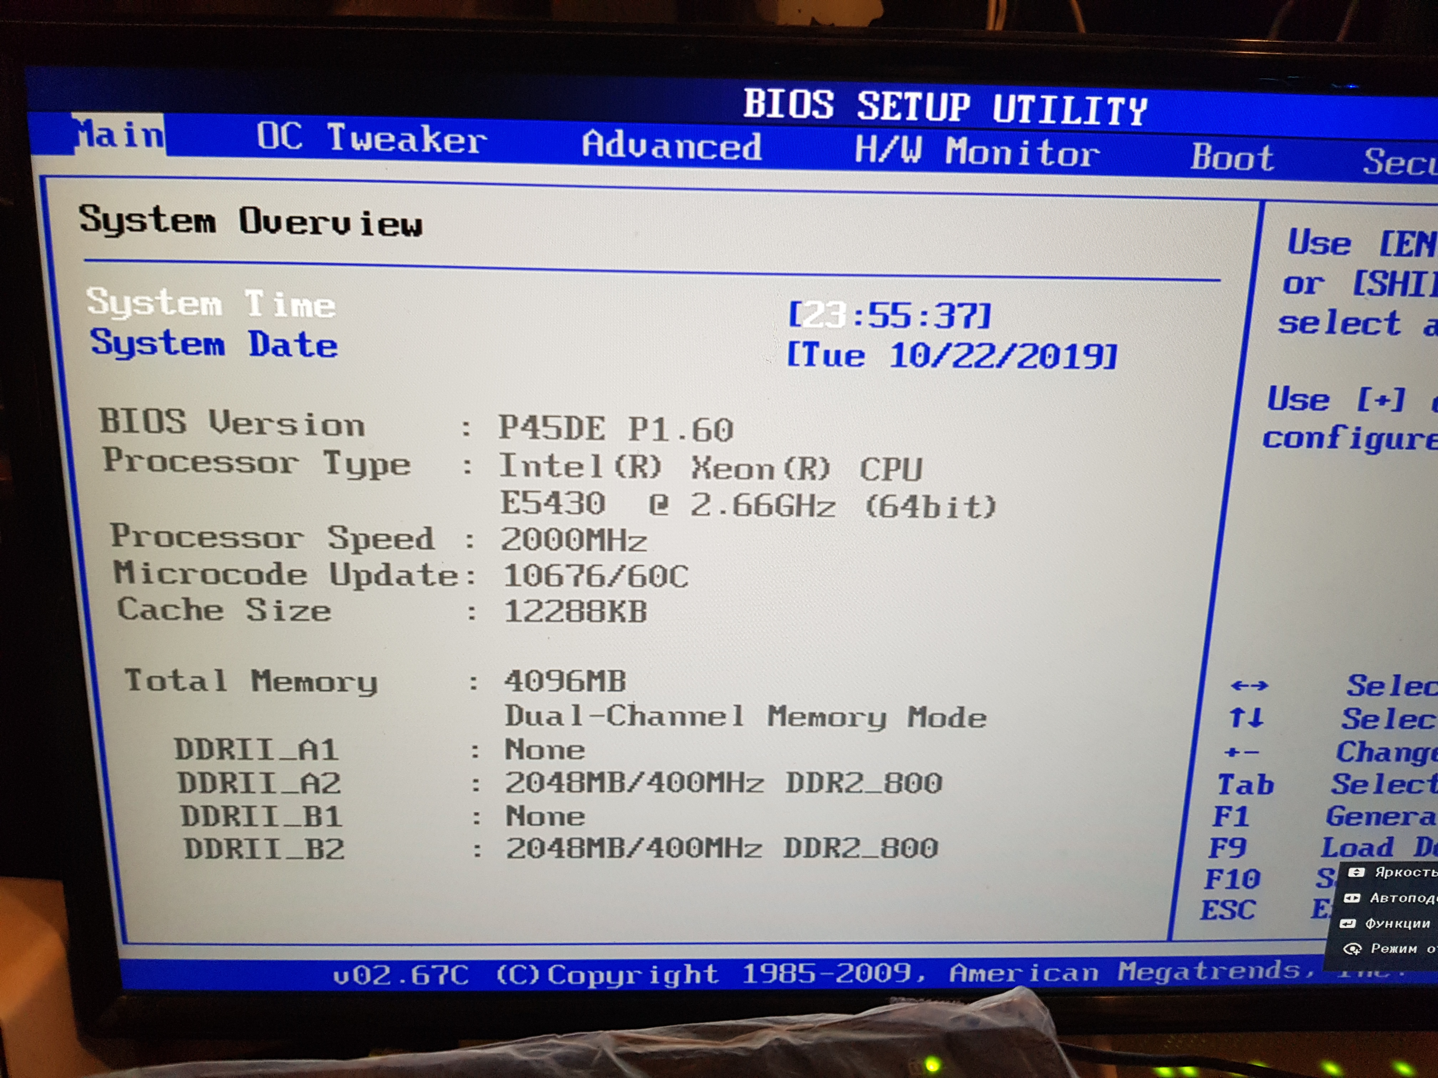The image size is (1438, 1078).
Task: Click the Автоподстройка auto-adjust OSD icon
Action: pyautogui.click(x=1352, y=899)
